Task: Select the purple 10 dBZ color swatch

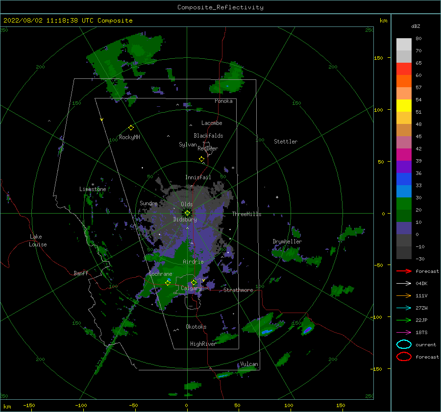Action: [x=404, y=228]
